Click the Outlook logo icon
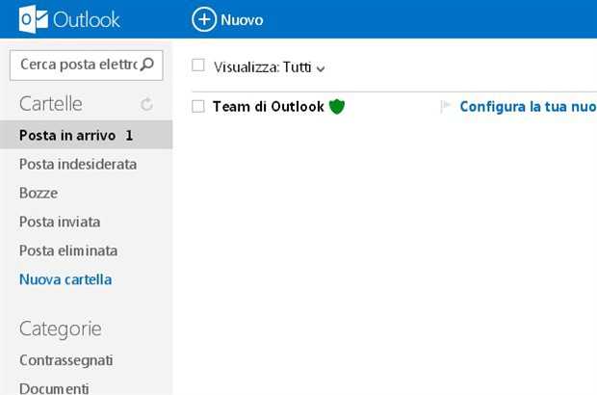The image size is (597, 395). pyautogui.click(x=34, y=19)
